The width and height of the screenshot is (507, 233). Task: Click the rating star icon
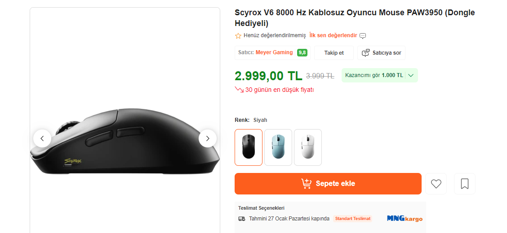click(238, 36)
